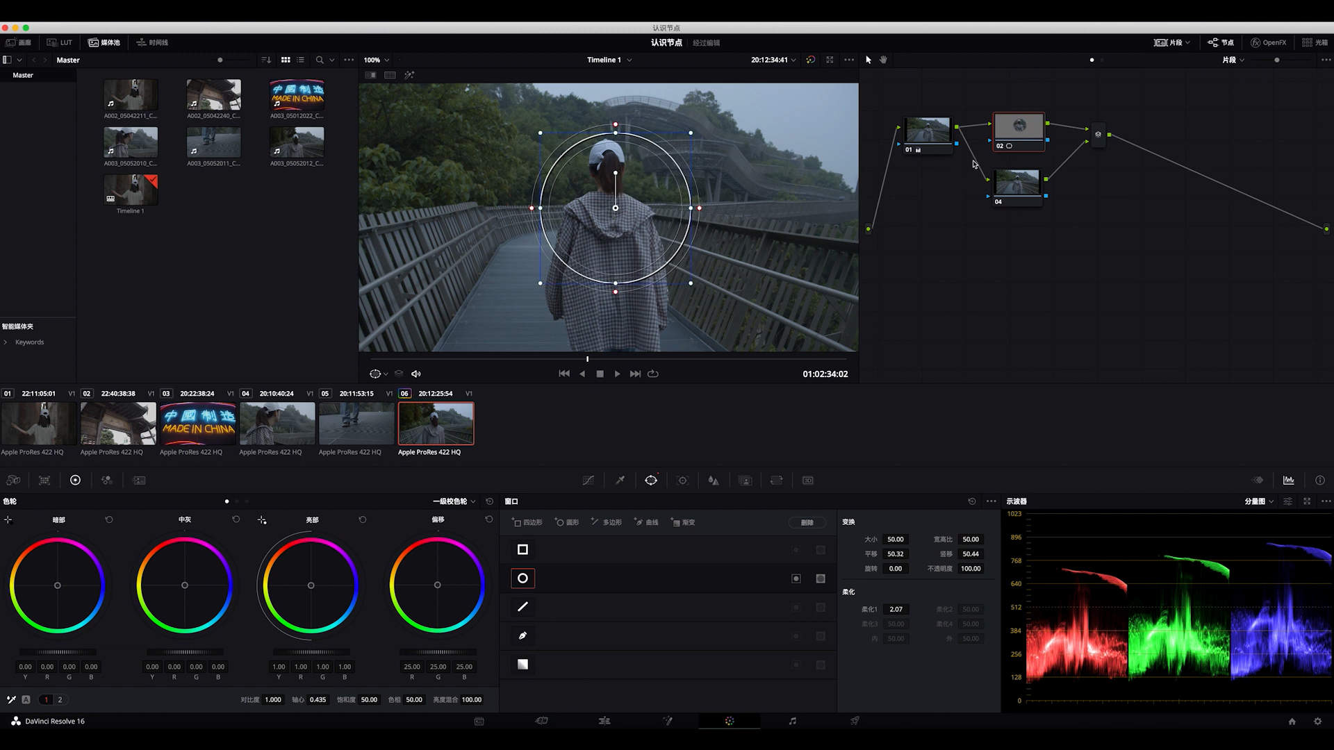Toggle invert on the circle window
Image resolution: width=1334 pixels, height=750 pixels.
point(796,579)
